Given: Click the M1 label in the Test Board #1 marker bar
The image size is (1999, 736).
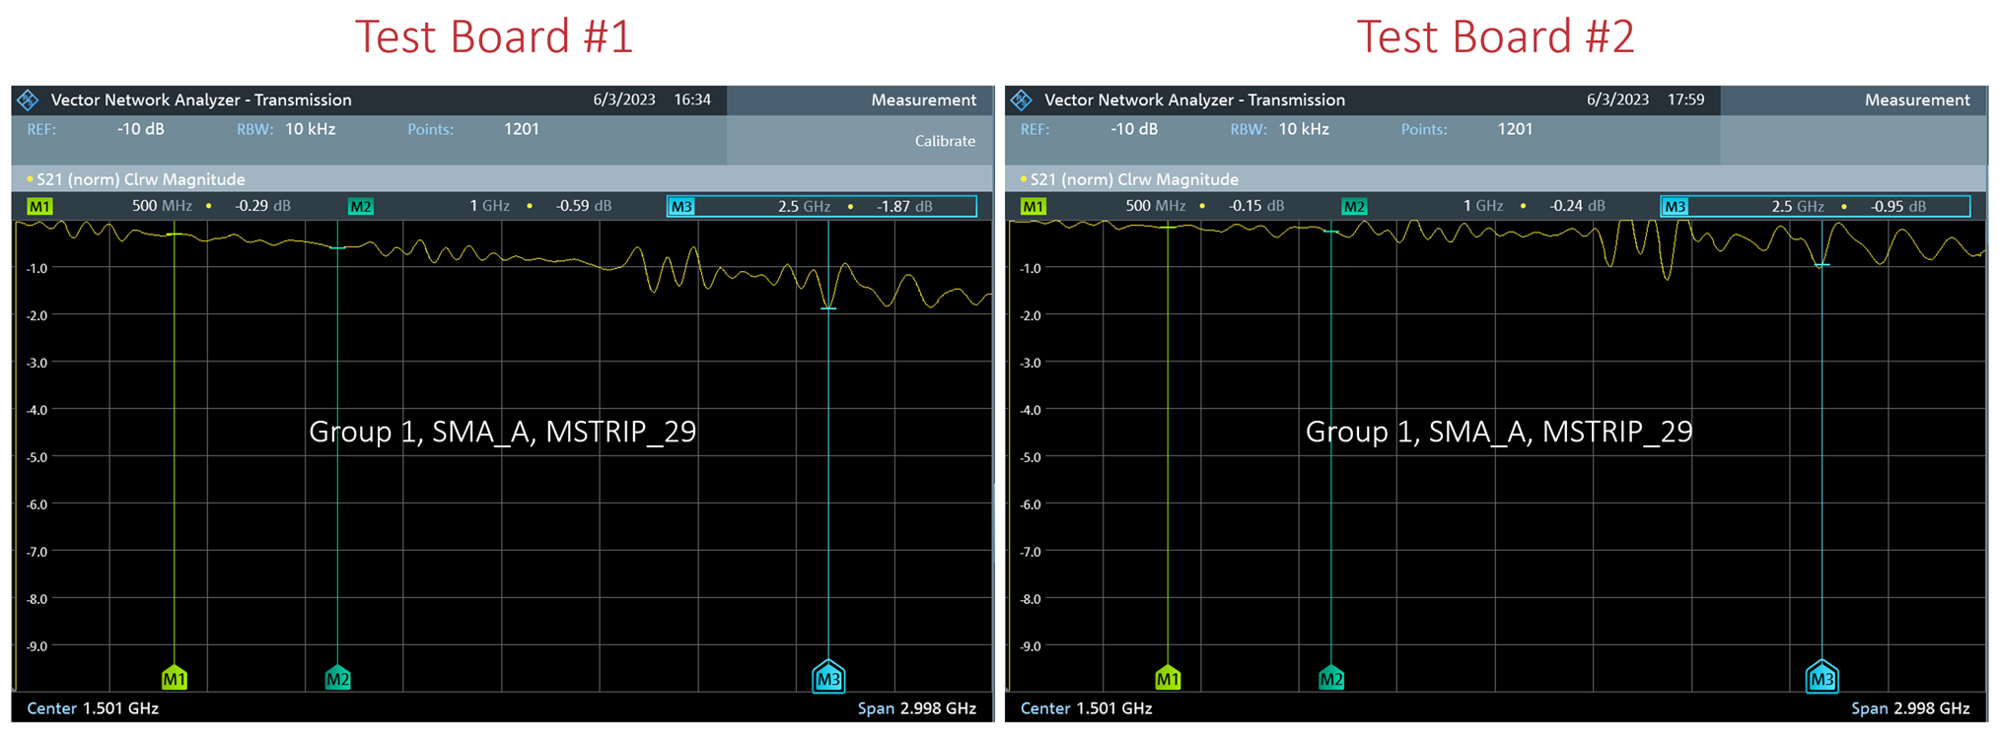Looking at the screenshot, I should pos(39,206).
